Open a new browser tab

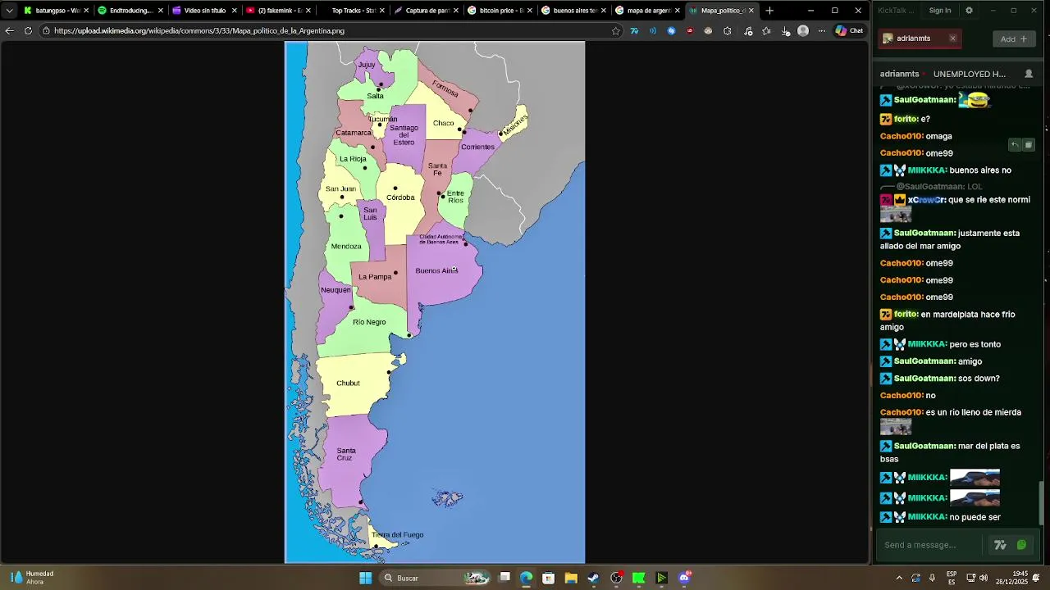pyautogui.click(x=769, y=11)
